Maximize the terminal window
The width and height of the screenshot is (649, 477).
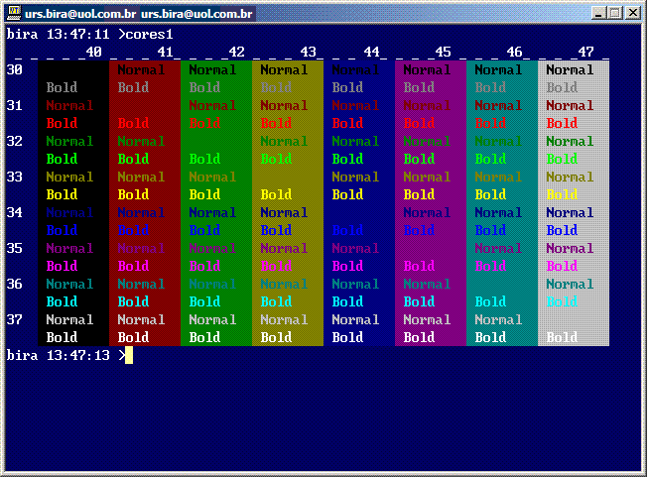pos(615,13)
